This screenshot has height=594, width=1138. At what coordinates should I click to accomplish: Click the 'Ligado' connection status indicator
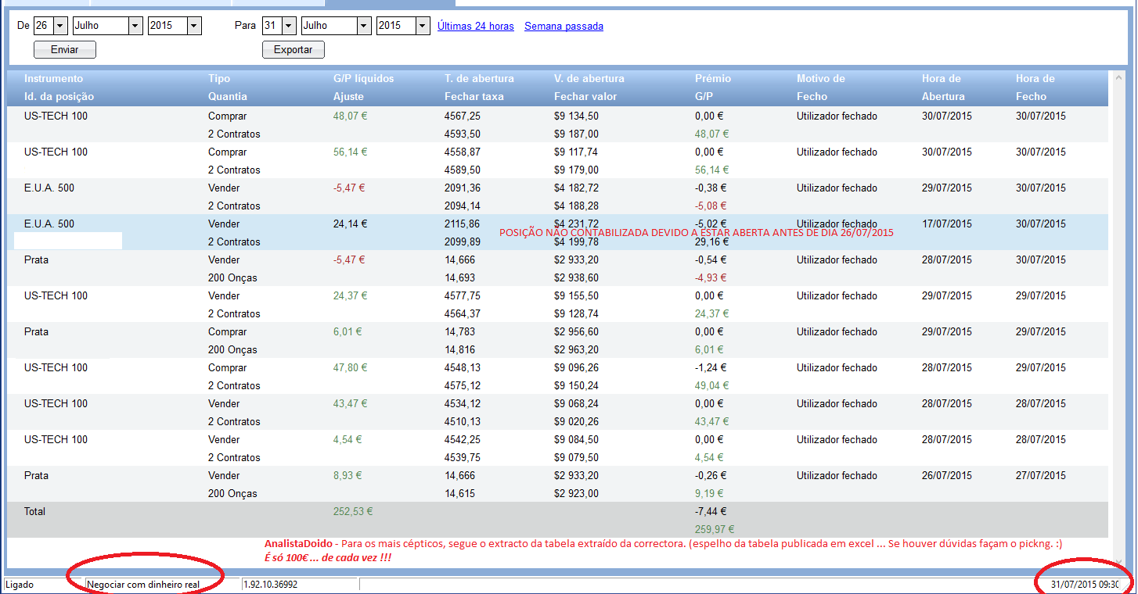point(19,585)
